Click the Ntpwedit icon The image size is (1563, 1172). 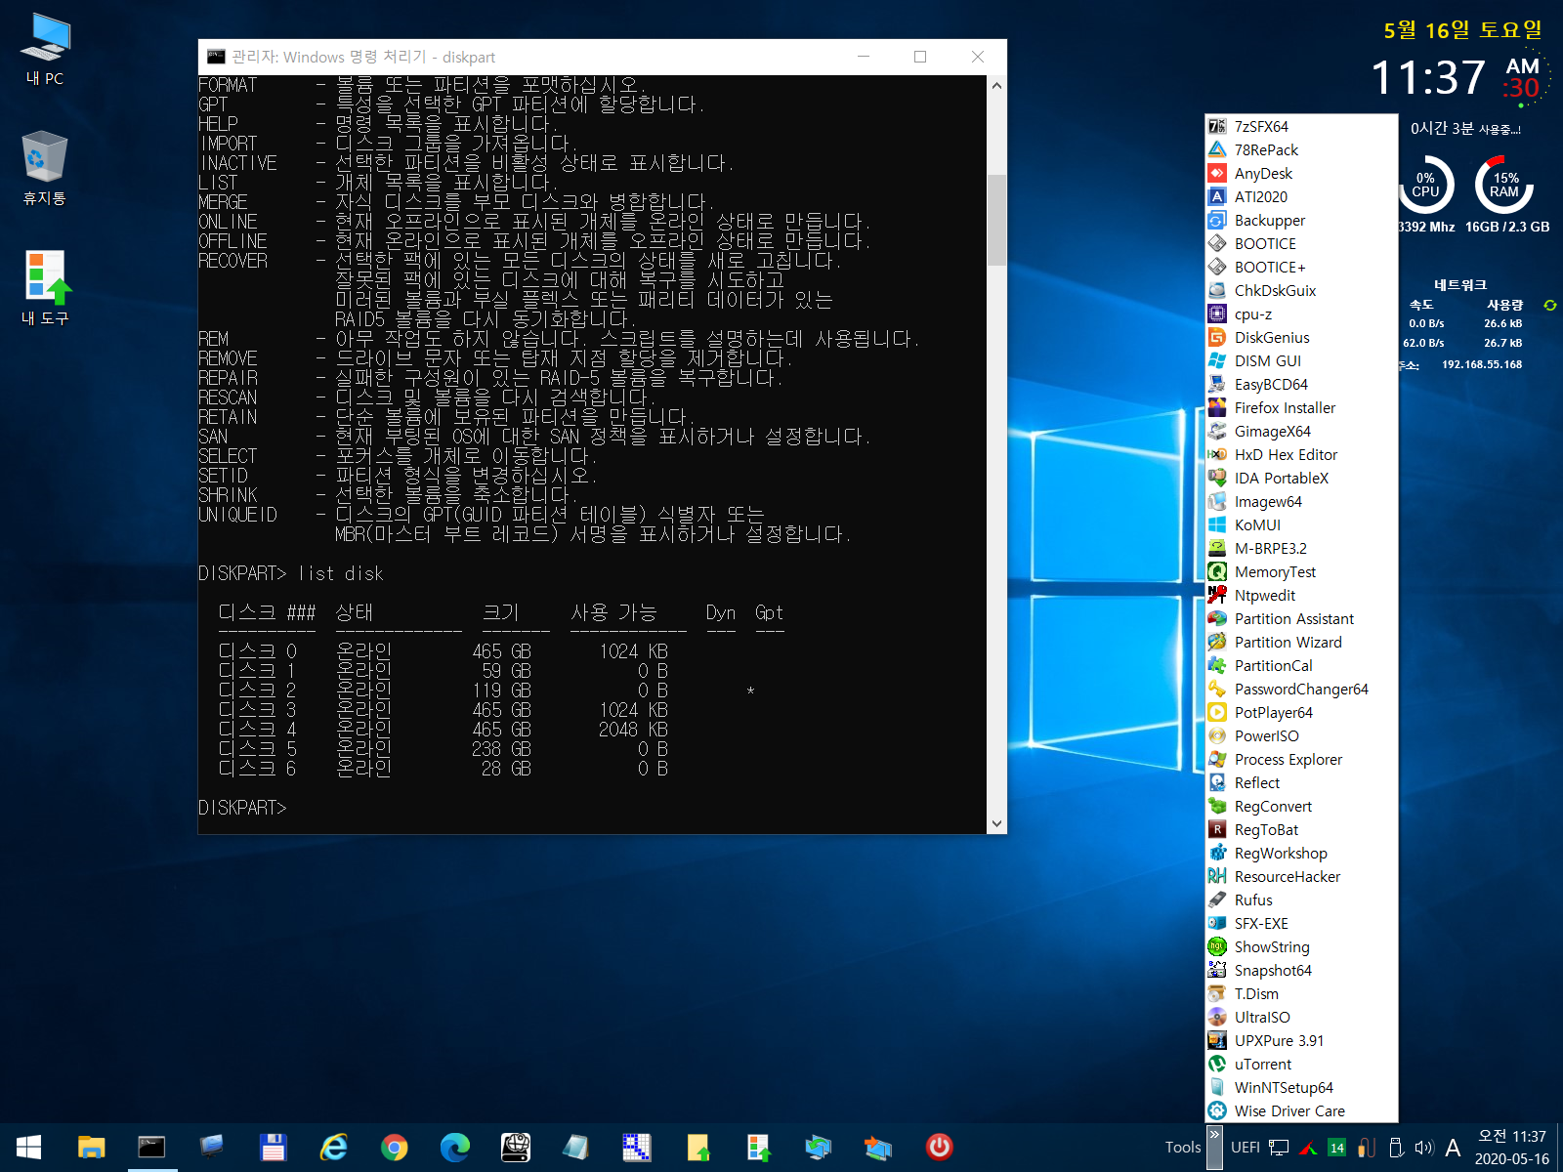pos(1217,595)
